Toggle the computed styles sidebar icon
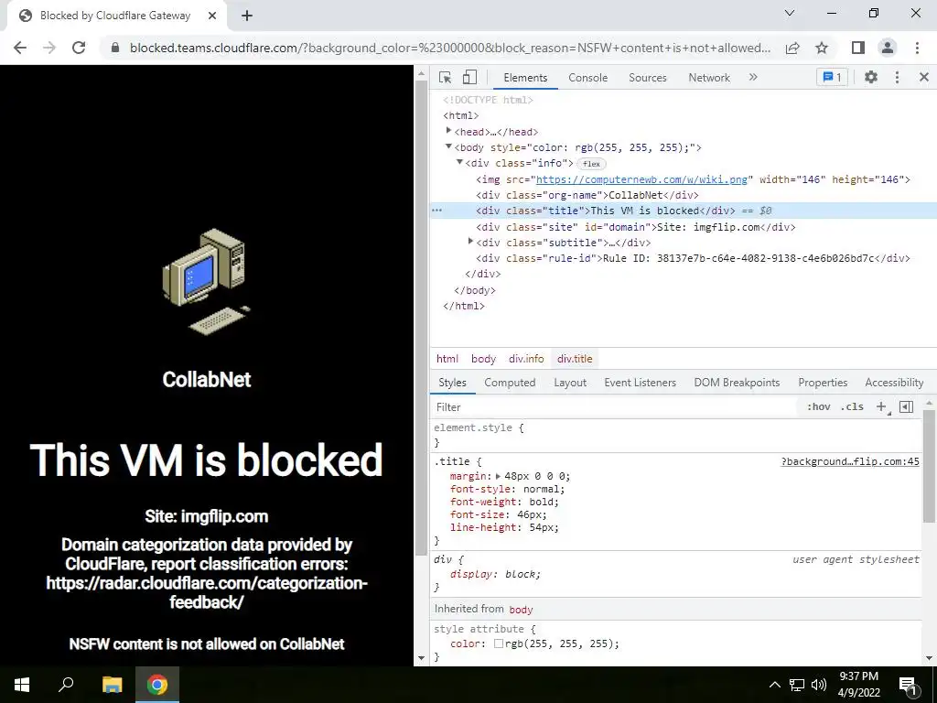Screen dimensions: 937x703 click(x=907, y=406)
